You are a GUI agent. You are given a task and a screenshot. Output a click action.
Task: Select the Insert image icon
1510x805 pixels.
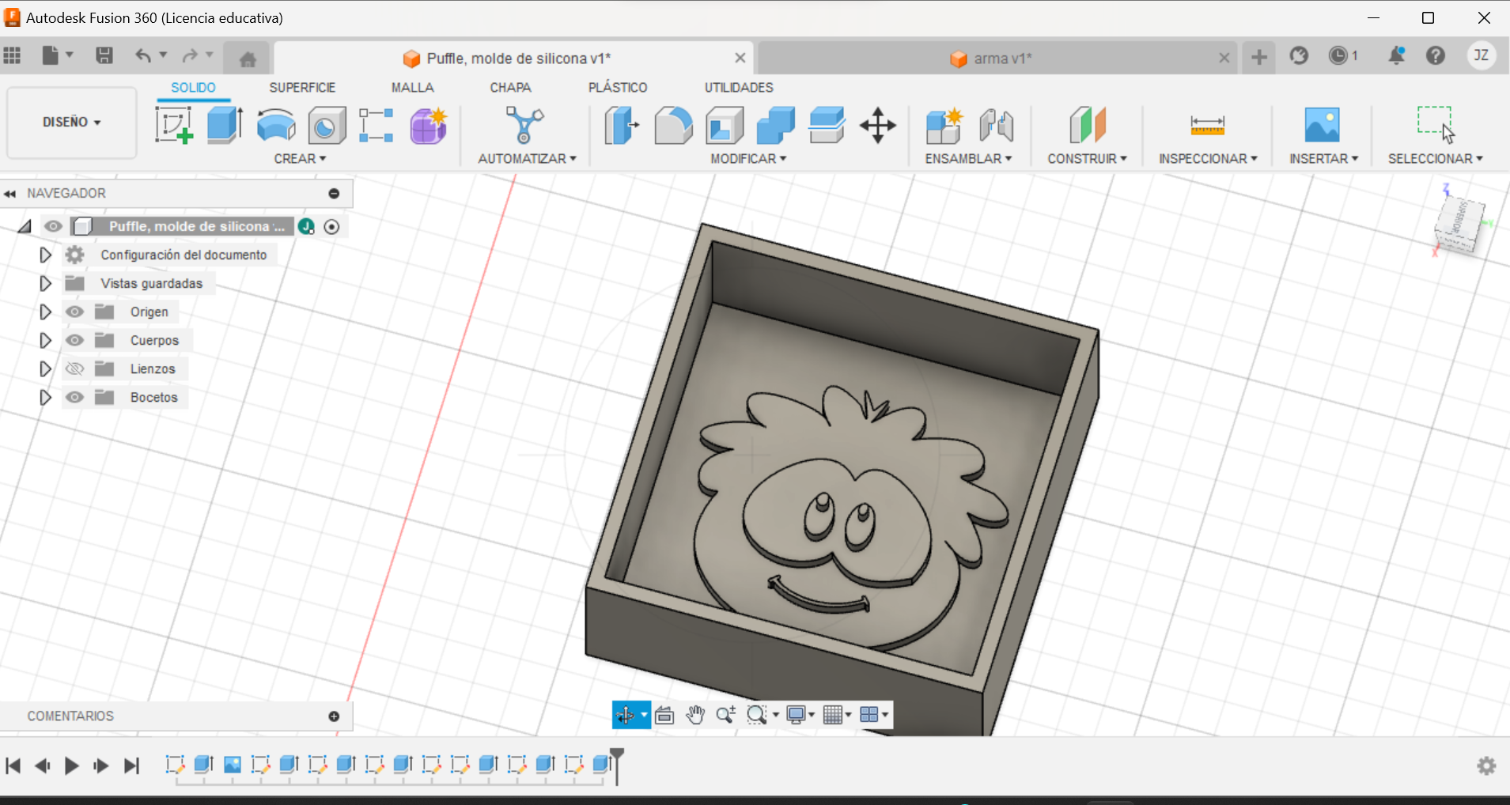[1322, 125]
